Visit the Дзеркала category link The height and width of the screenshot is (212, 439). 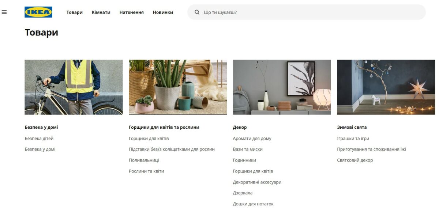point(243,193)
